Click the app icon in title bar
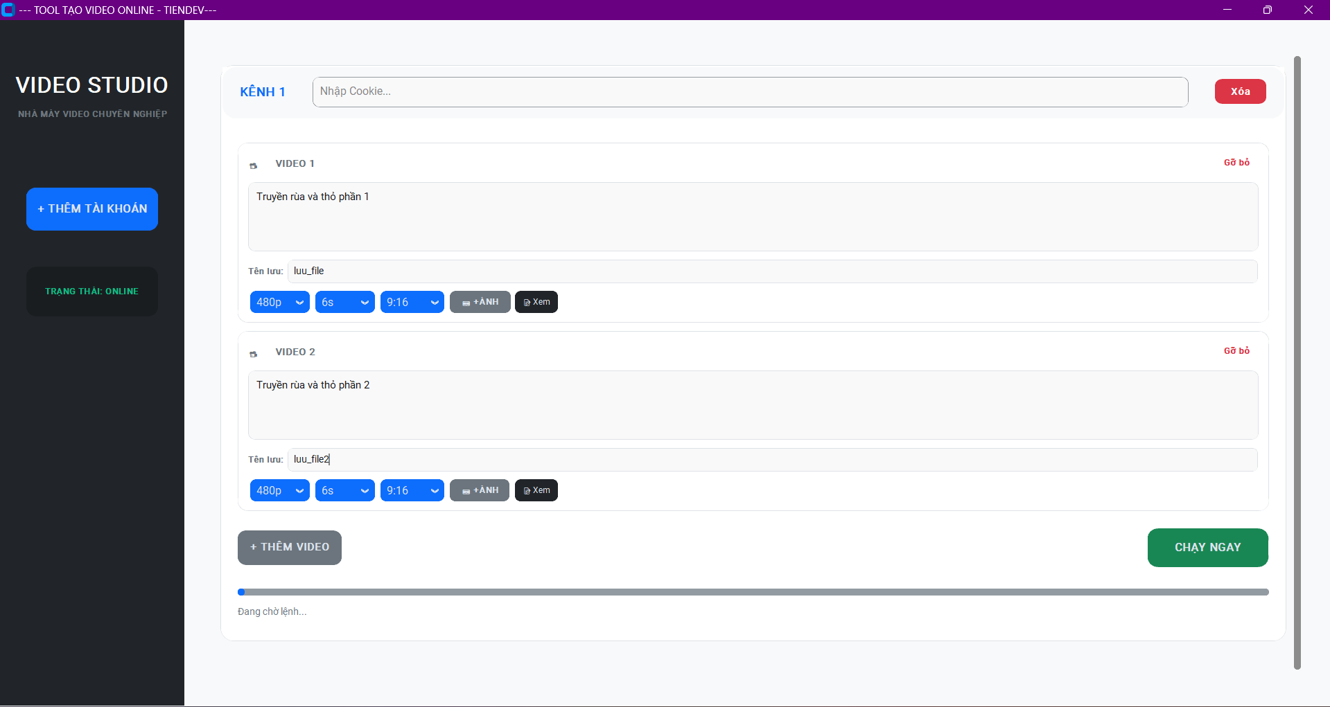Screen dimensions: 1330x707 click(x=8, y=10)
